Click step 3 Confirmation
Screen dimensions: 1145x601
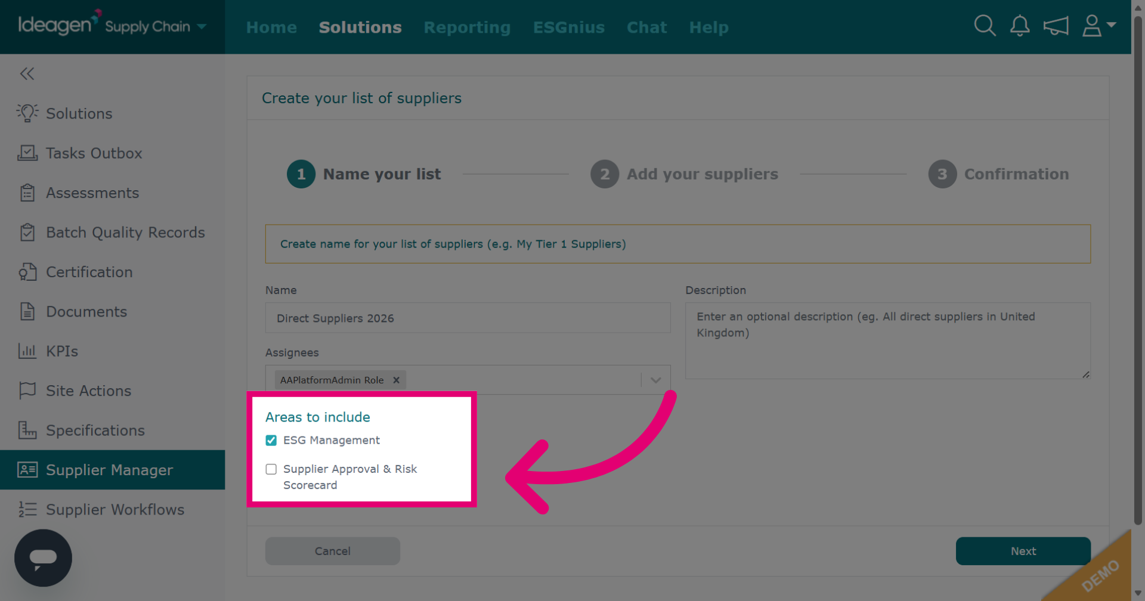998,174
